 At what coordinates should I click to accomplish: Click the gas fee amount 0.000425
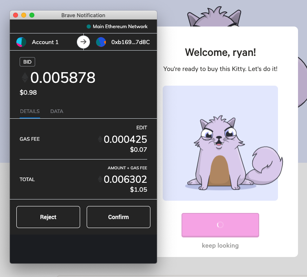[125, 139]
